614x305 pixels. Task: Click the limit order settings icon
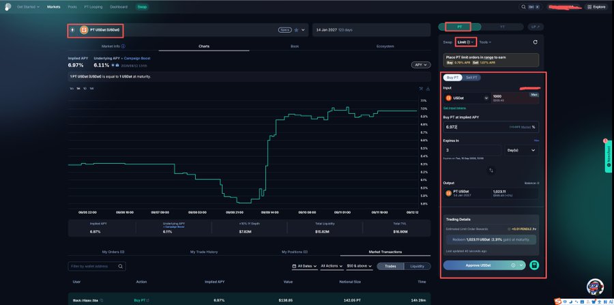pos(468,42)
